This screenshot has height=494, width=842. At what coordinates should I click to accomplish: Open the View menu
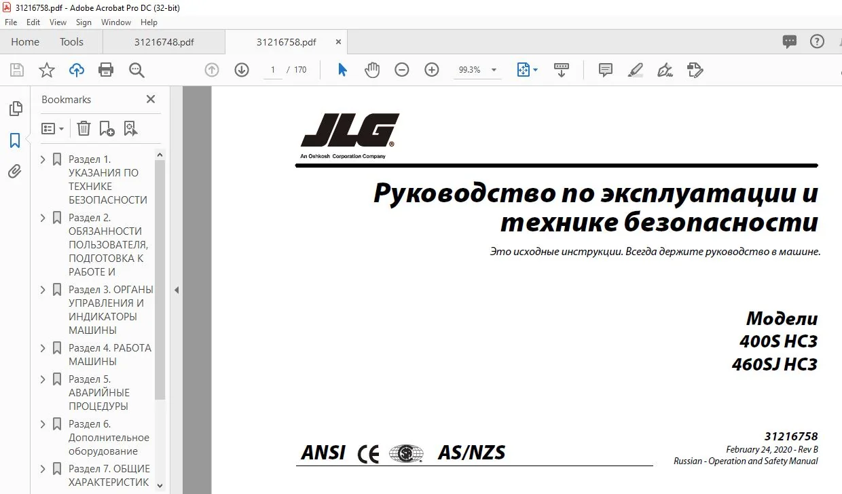click(x=58, y=22)
